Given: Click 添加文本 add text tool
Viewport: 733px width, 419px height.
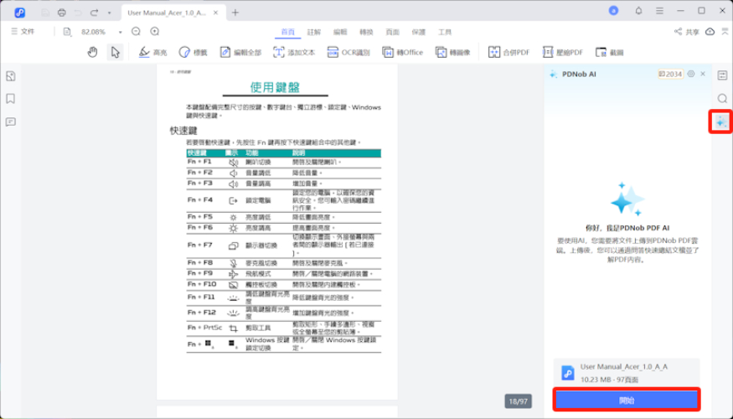Looking at the screenshot, I should 294,52.
